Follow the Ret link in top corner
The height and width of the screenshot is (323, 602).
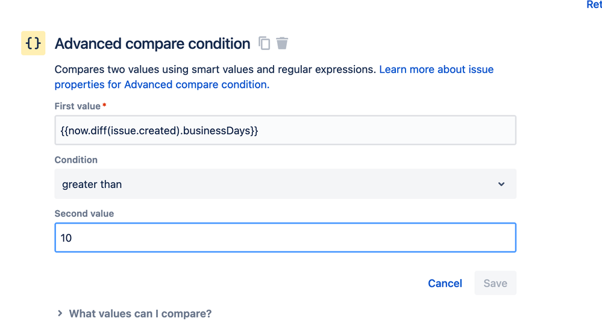594,5
